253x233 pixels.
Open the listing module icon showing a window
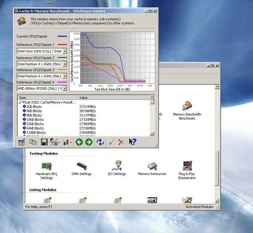pyautogui.click(x=152, y=200)
